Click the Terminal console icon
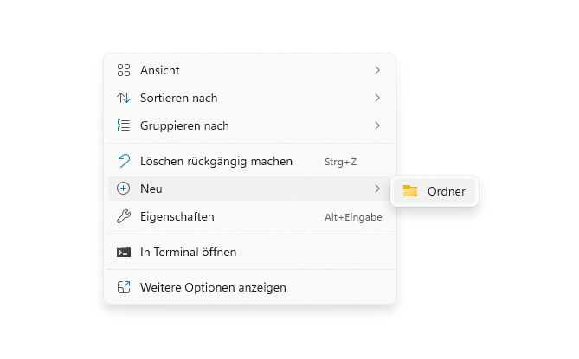This screenshot has width=579, height=359. 124,252
